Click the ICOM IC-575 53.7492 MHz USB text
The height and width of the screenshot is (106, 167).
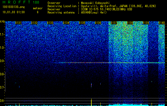[106, 9]
